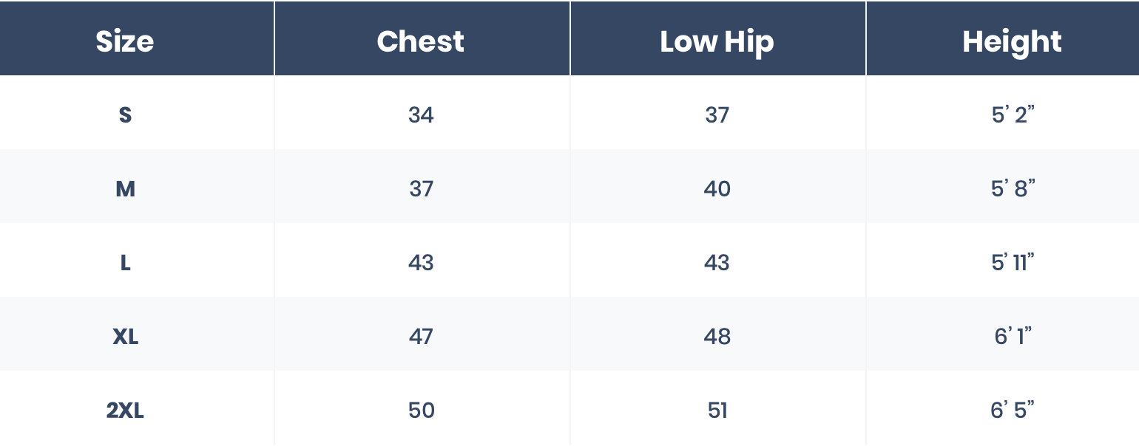Select chest value 43 in L row
Image resolution: width=1139 pixels, height=446 pixels.
tap(421, 263)
